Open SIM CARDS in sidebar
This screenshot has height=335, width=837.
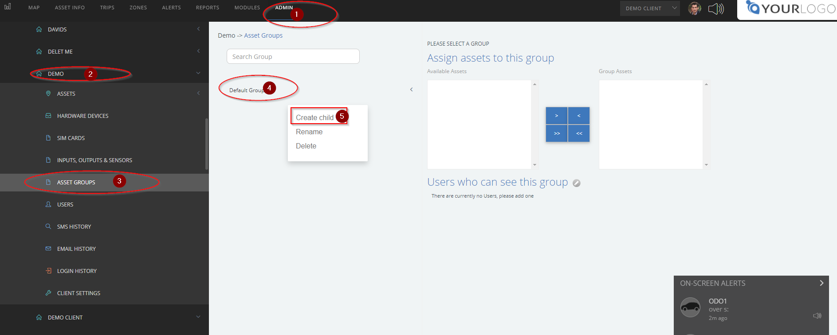(x=71, y=138)
